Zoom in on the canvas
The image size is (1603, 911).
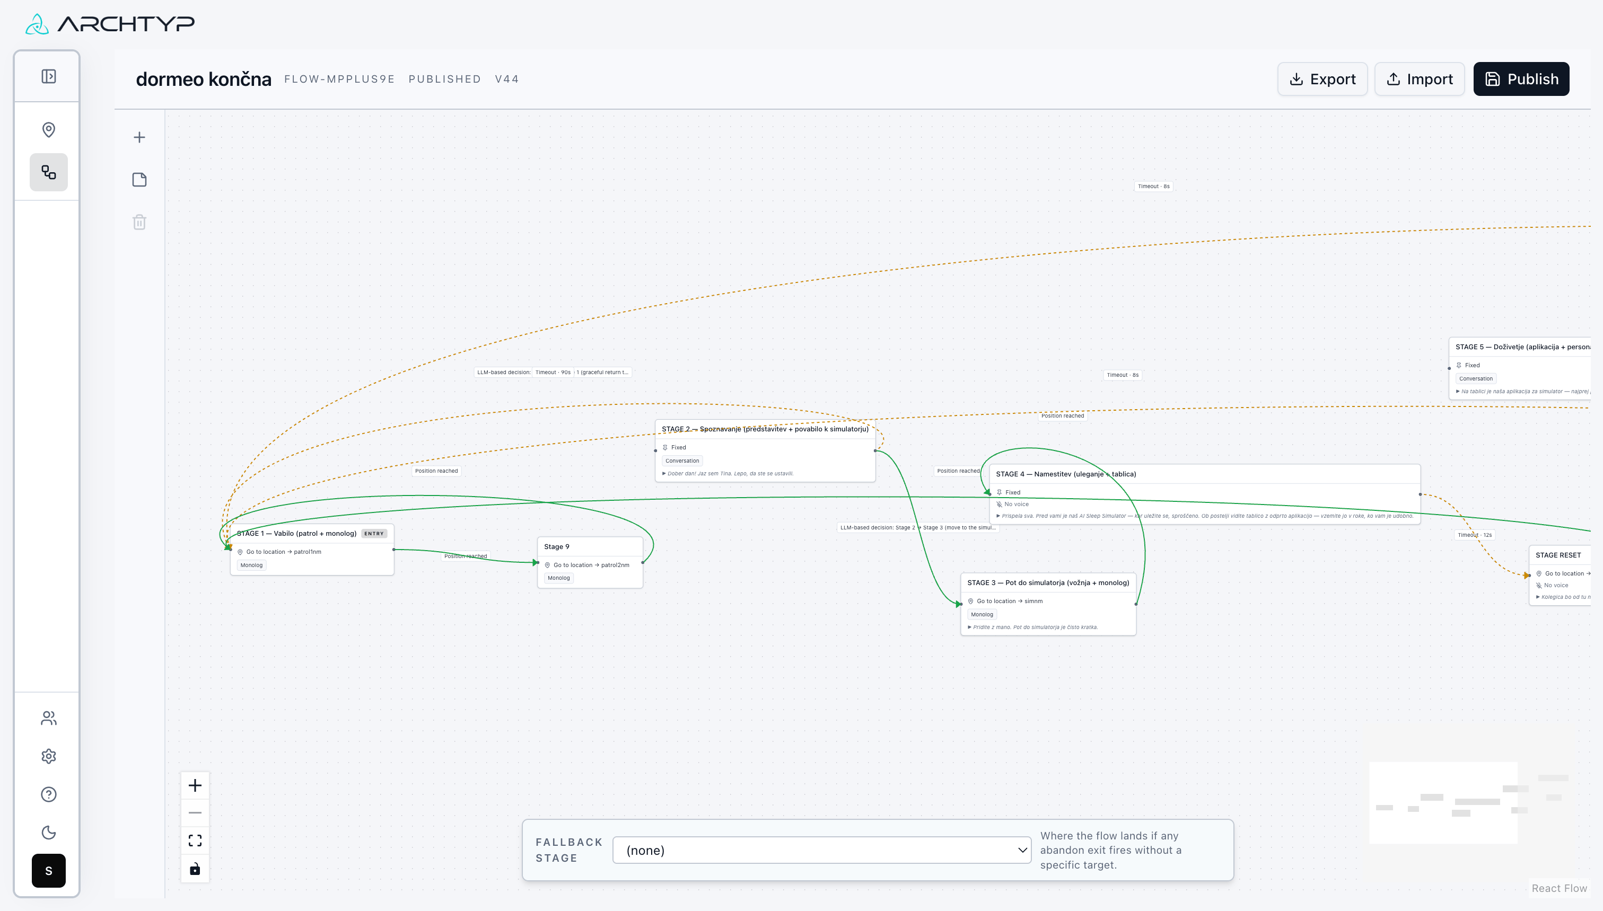195,786
